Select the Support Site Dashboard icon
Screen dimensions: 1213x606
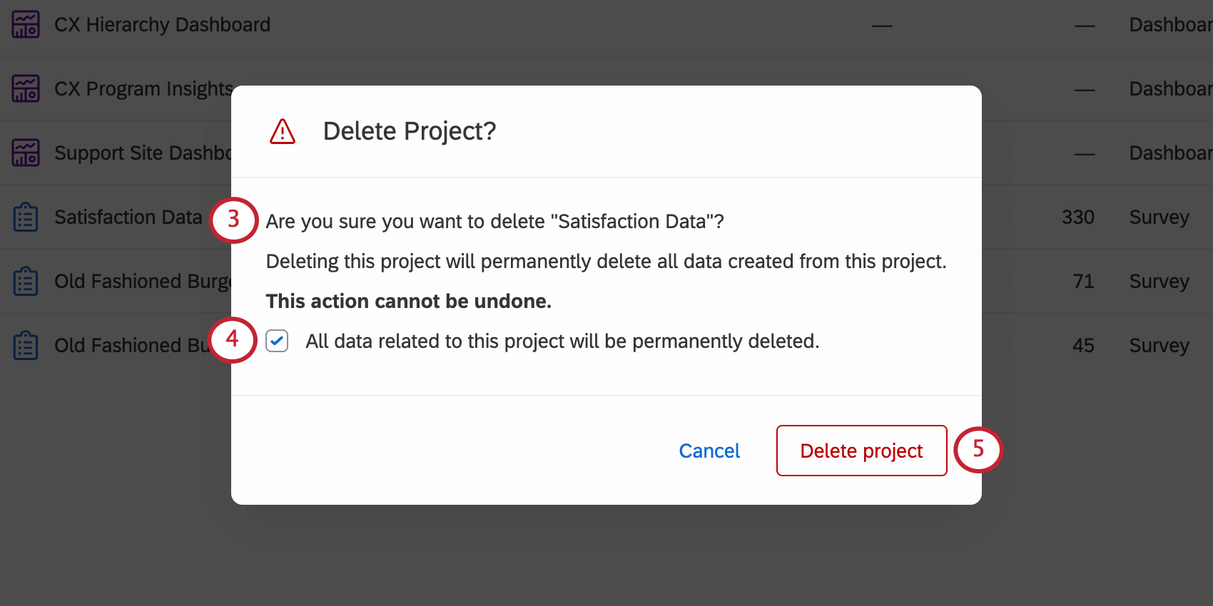pos(25,153)
